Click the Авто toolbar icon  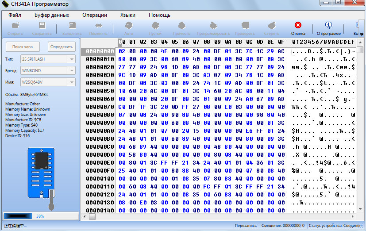129,25
